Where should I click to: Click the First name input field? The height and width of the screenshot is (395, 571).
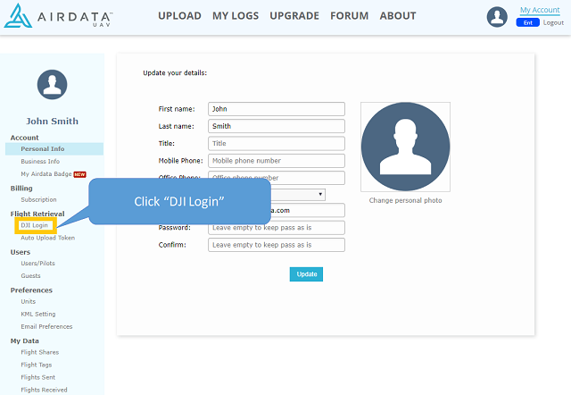pyautogui.click(x=277, y=109)
